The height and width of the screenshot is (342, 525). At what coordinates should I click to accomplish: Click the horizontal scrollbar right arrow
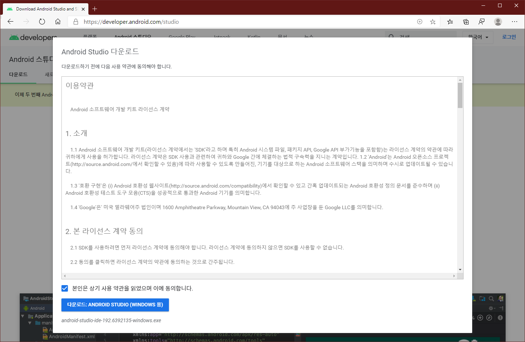coord(454,276)
